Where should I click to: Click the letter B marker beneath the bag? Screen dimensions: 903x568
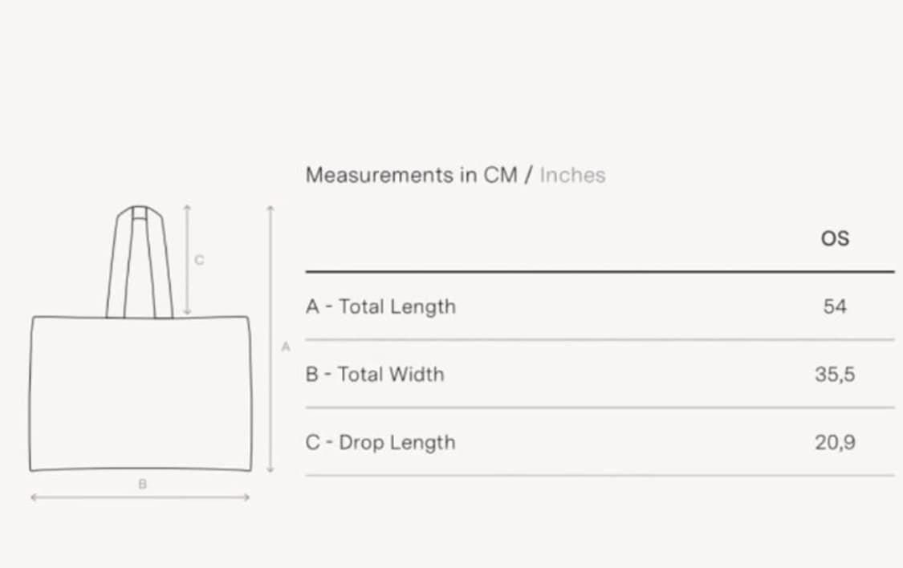tap(142, 484)
